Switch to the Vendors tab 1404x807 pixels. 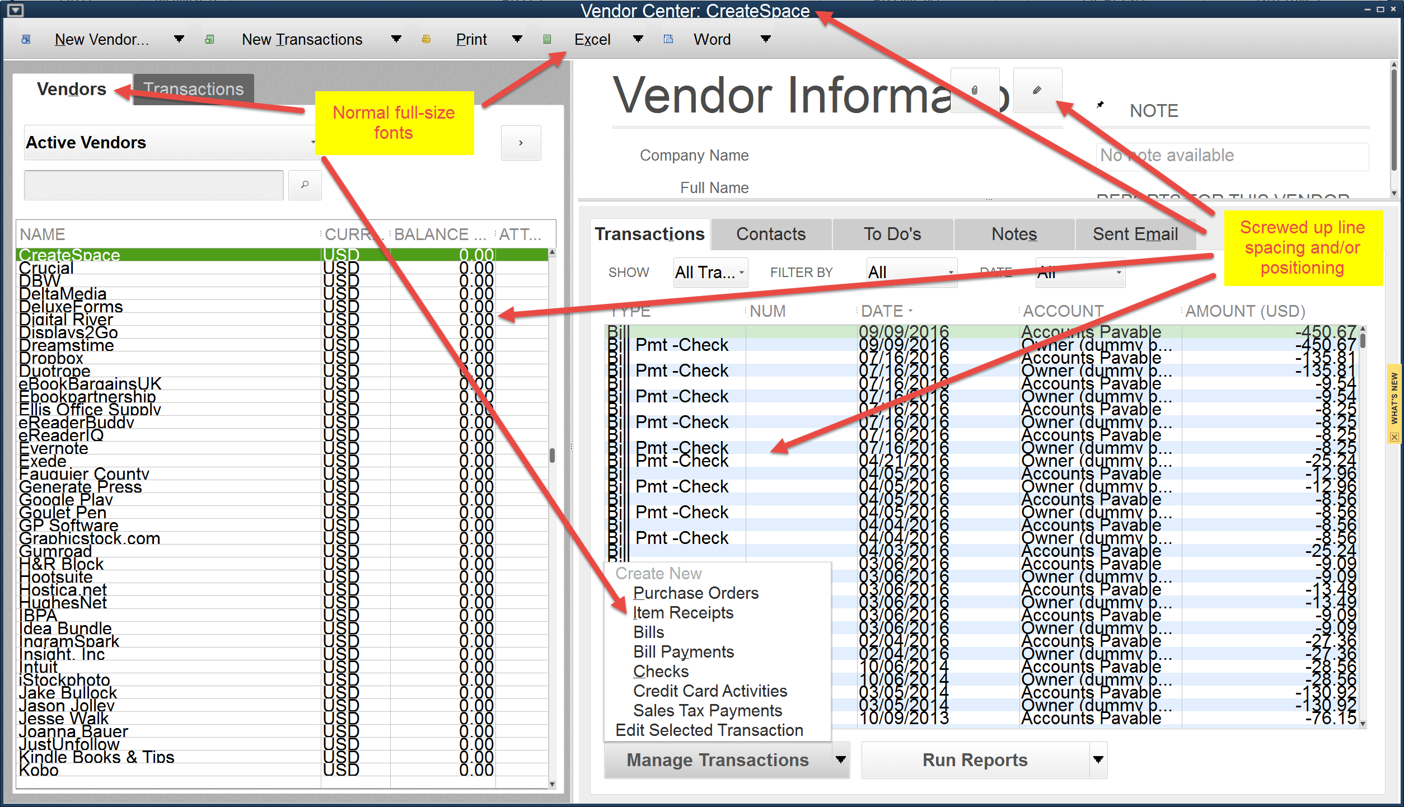pos(72,90)
